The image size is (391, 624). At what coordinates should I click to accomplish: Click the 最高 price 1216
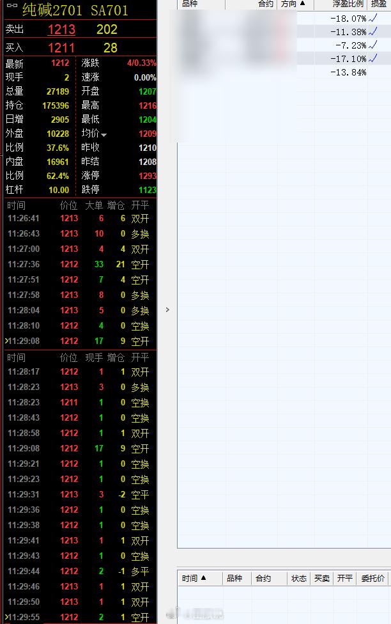(x=147, y=105)
